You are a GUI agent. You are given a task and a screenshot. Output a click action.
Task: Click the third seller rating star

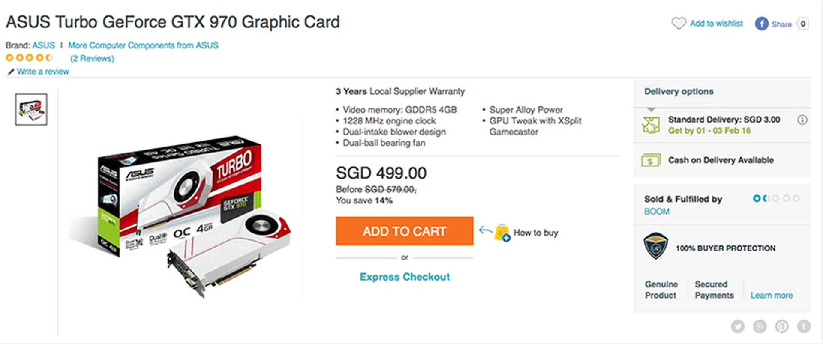[x=776, y=198]
